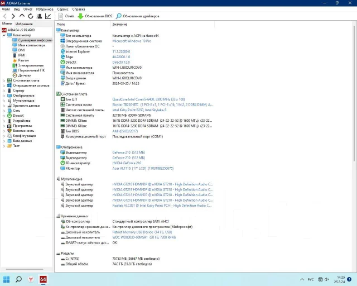Click the Безопасность shield icon in the tree

coord(9,131)
